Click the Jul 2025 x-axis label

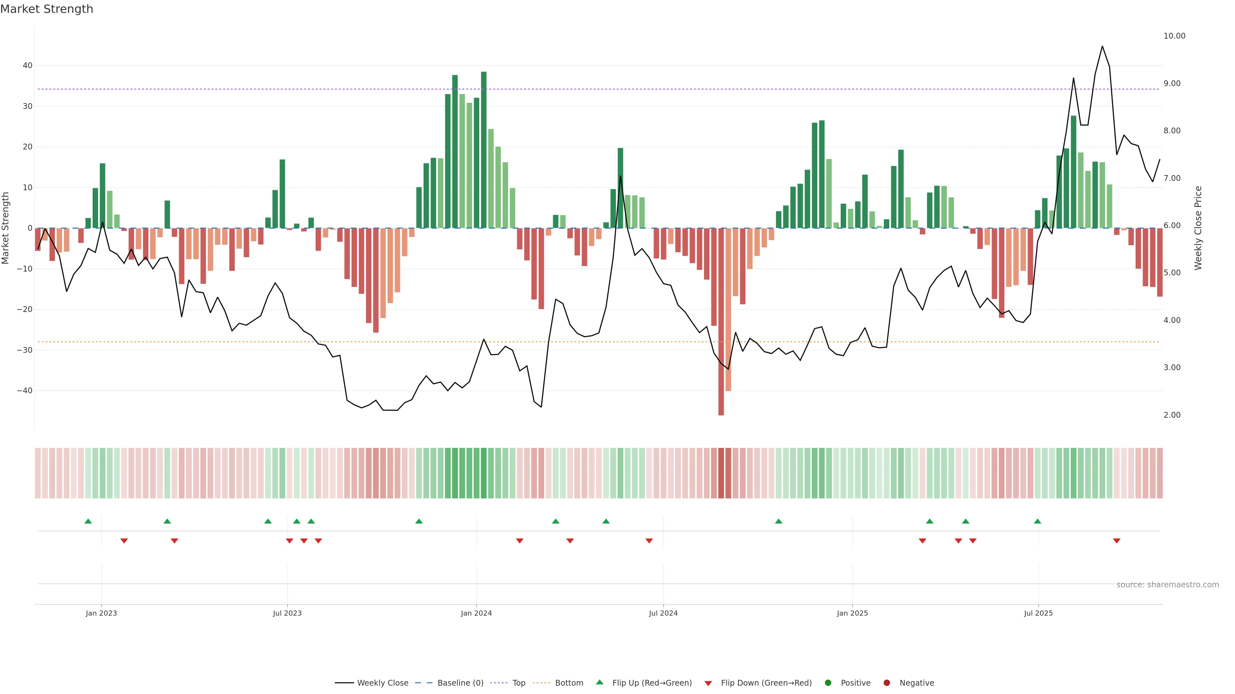tap(1038, 613)
